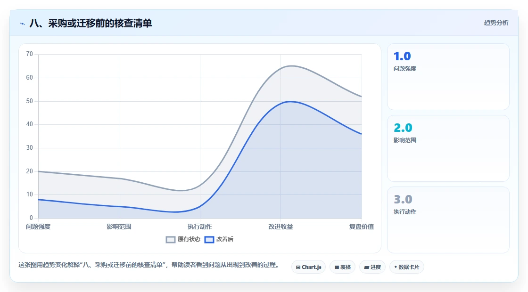Select the 数据卡片 tag pill

pyautogui.click(x=406, y=267)
